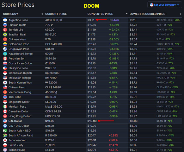The image size is (184, 152).
Task: Select the Vietnamese Dong row name
Action: coord(20,92)
